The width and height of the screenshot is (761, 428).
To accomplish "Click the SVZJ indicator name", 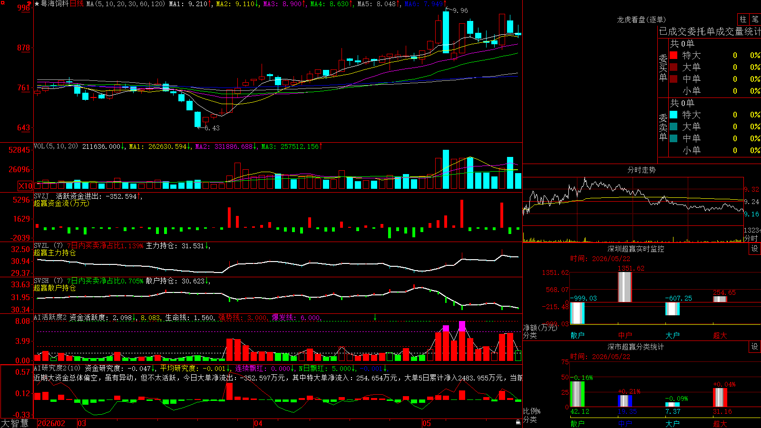I will pyautogui.click(x=41, y=196).
